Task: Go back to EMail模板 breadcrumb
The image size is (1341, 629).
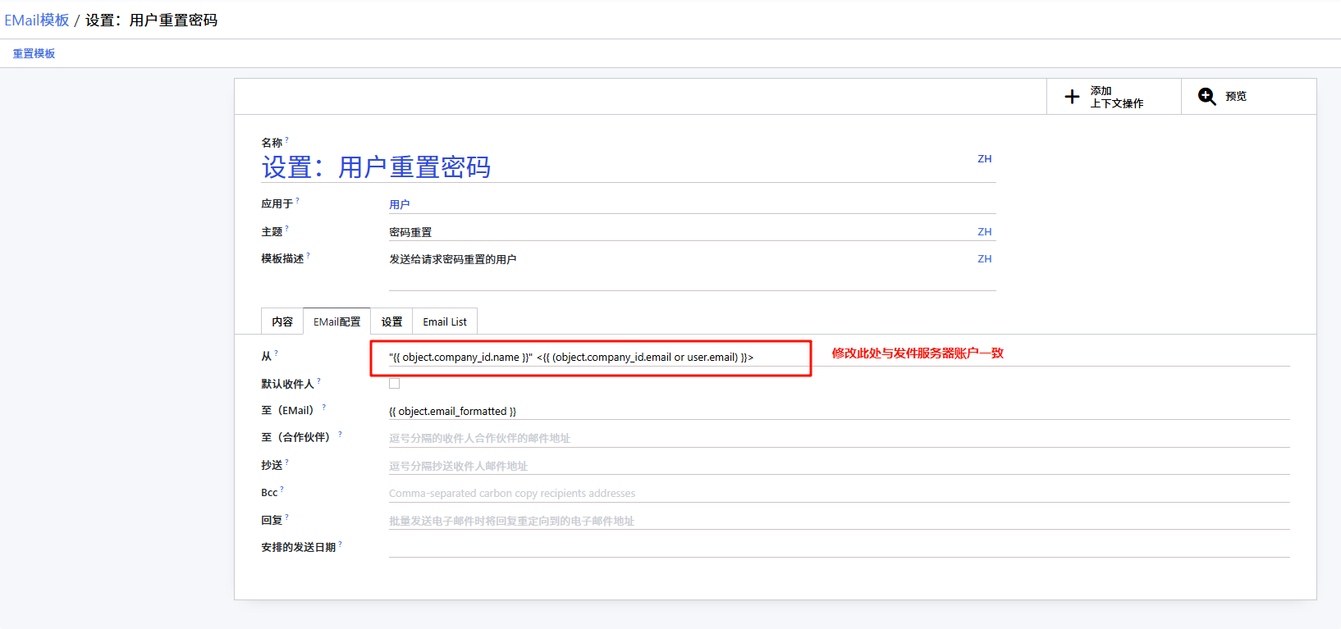Action: (x=37, y=20)
